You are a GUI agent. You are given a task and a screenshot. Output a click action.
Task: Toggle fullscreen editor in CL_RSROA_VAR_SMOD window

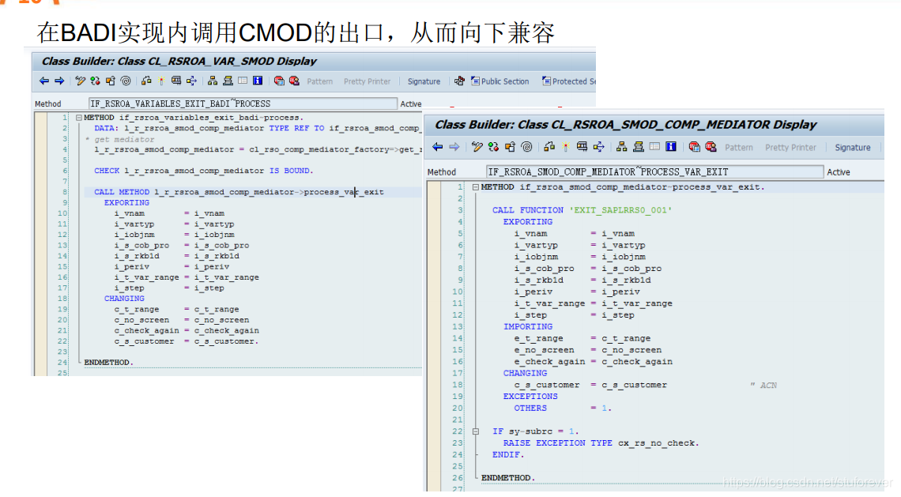click(x=243, y=81)
